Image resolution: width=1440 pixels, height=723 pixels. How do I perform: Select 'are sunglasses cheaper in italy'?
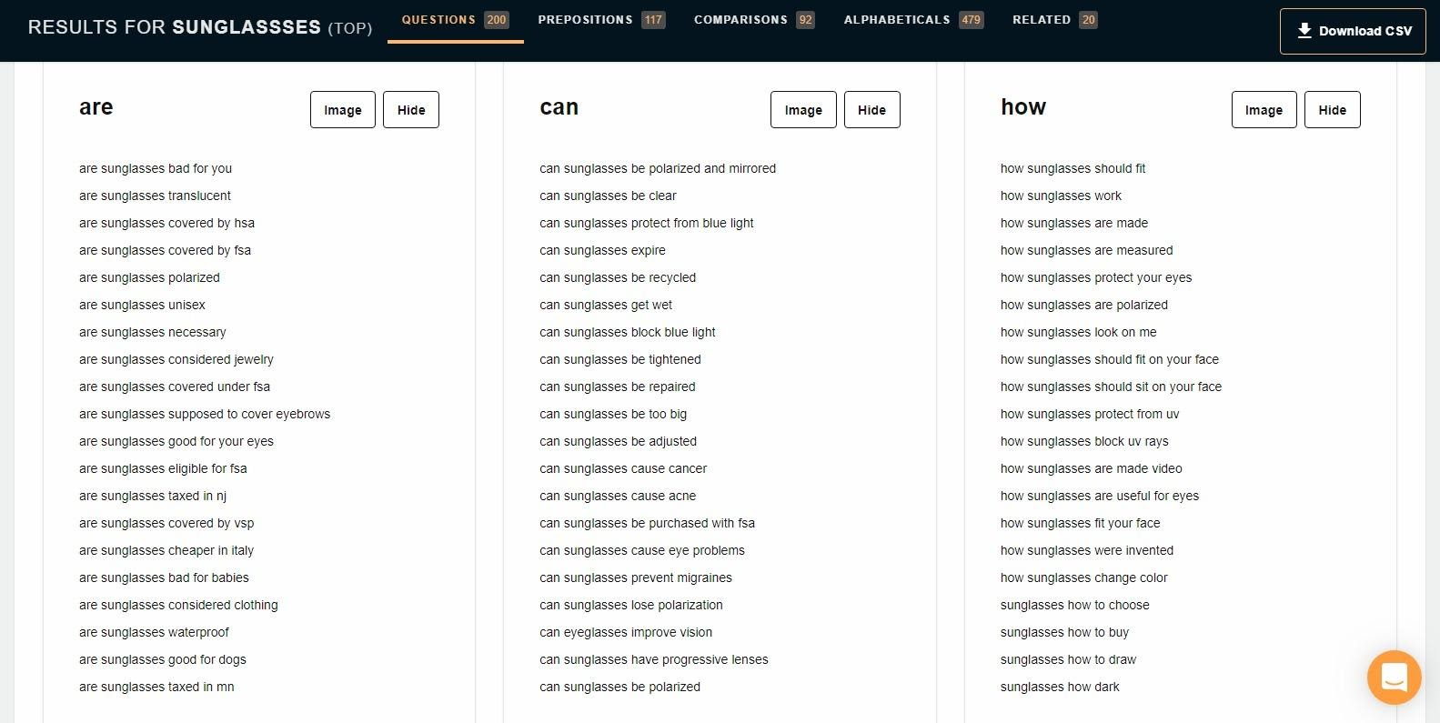click(166, 550)
